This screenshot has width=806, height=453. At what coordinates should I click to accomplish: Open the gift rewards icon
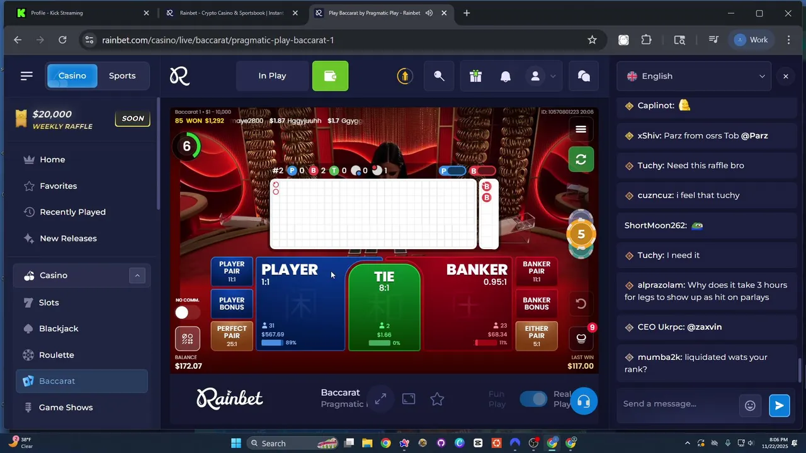475,76
